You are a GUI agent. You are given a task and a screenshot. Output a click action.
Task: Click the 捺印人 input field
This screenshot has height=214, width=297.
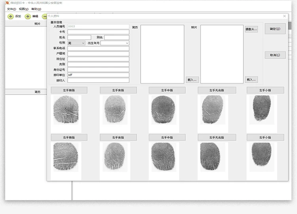pyautogui.click(x=98, y=80)
